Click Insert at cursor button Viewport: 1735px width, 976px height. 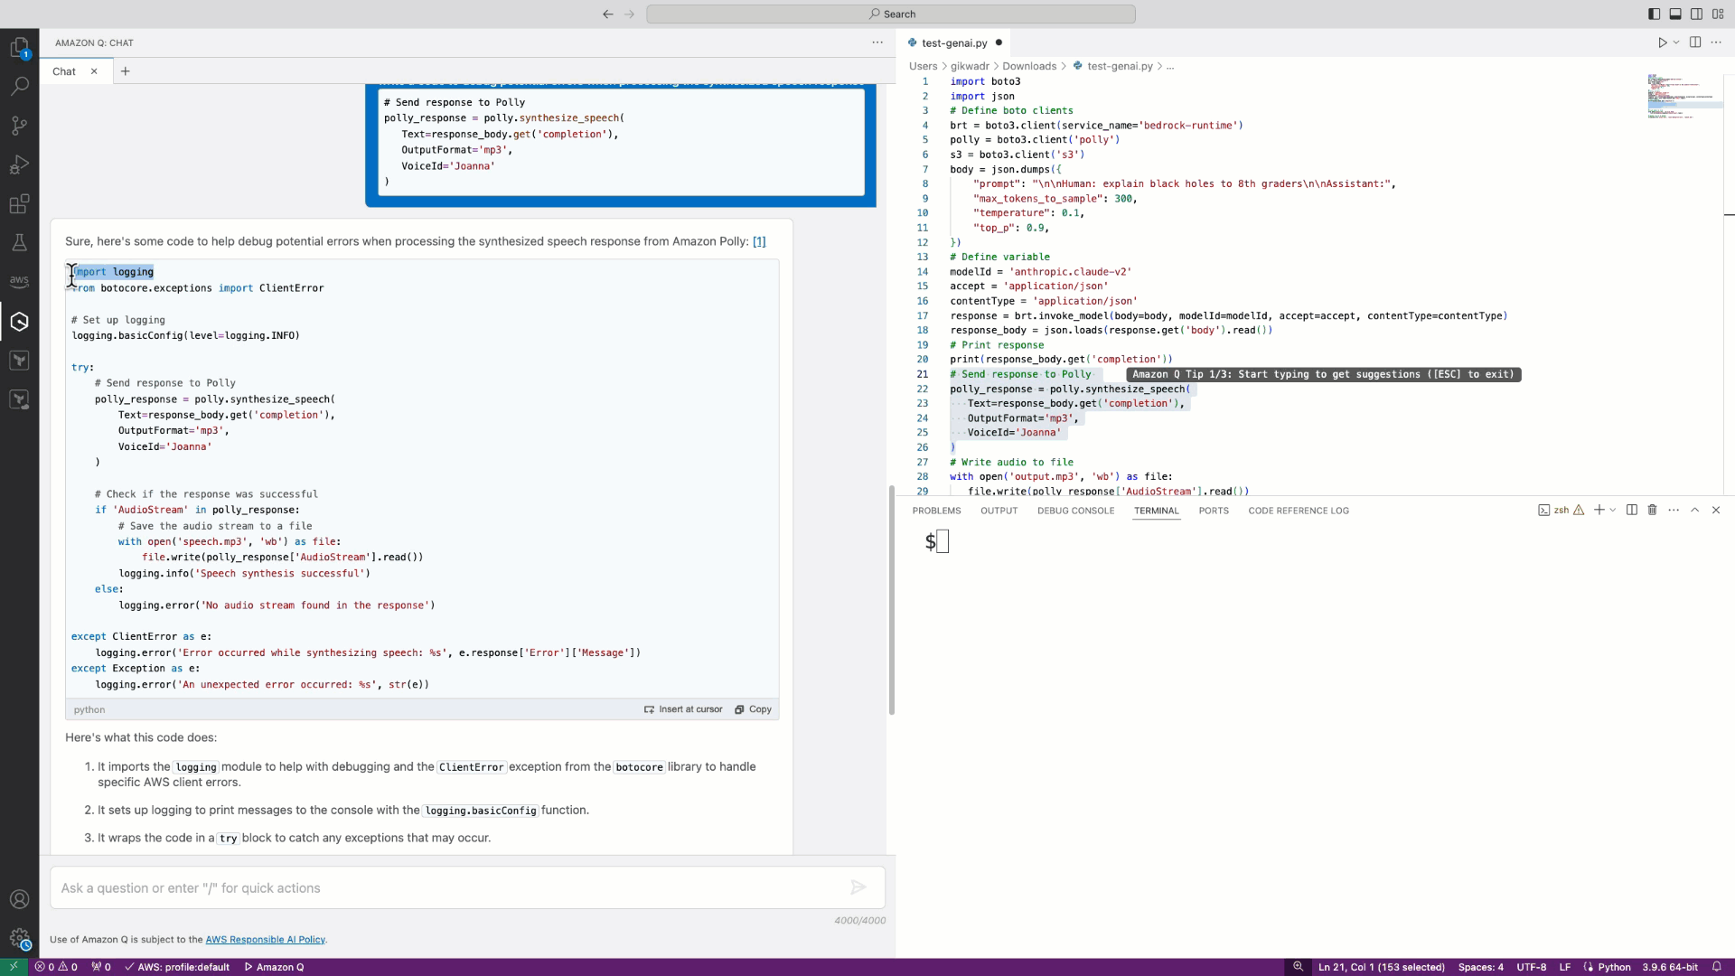(682, 709)
